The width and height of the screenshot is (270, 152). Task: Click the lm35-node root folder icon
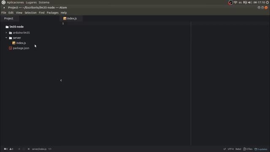tap(7, 27)
